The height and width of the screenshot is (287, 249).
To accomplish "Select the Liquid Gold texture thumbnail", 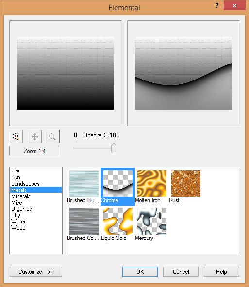I will tap(118, 221).
